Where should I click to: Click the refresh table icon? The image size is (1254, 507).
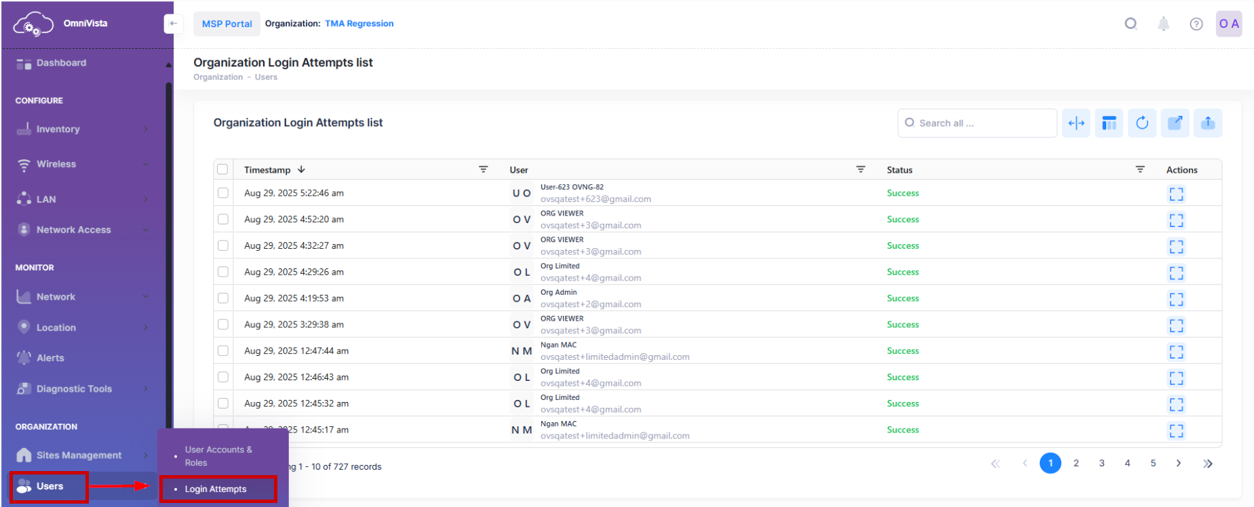[x=1142, y=123]
